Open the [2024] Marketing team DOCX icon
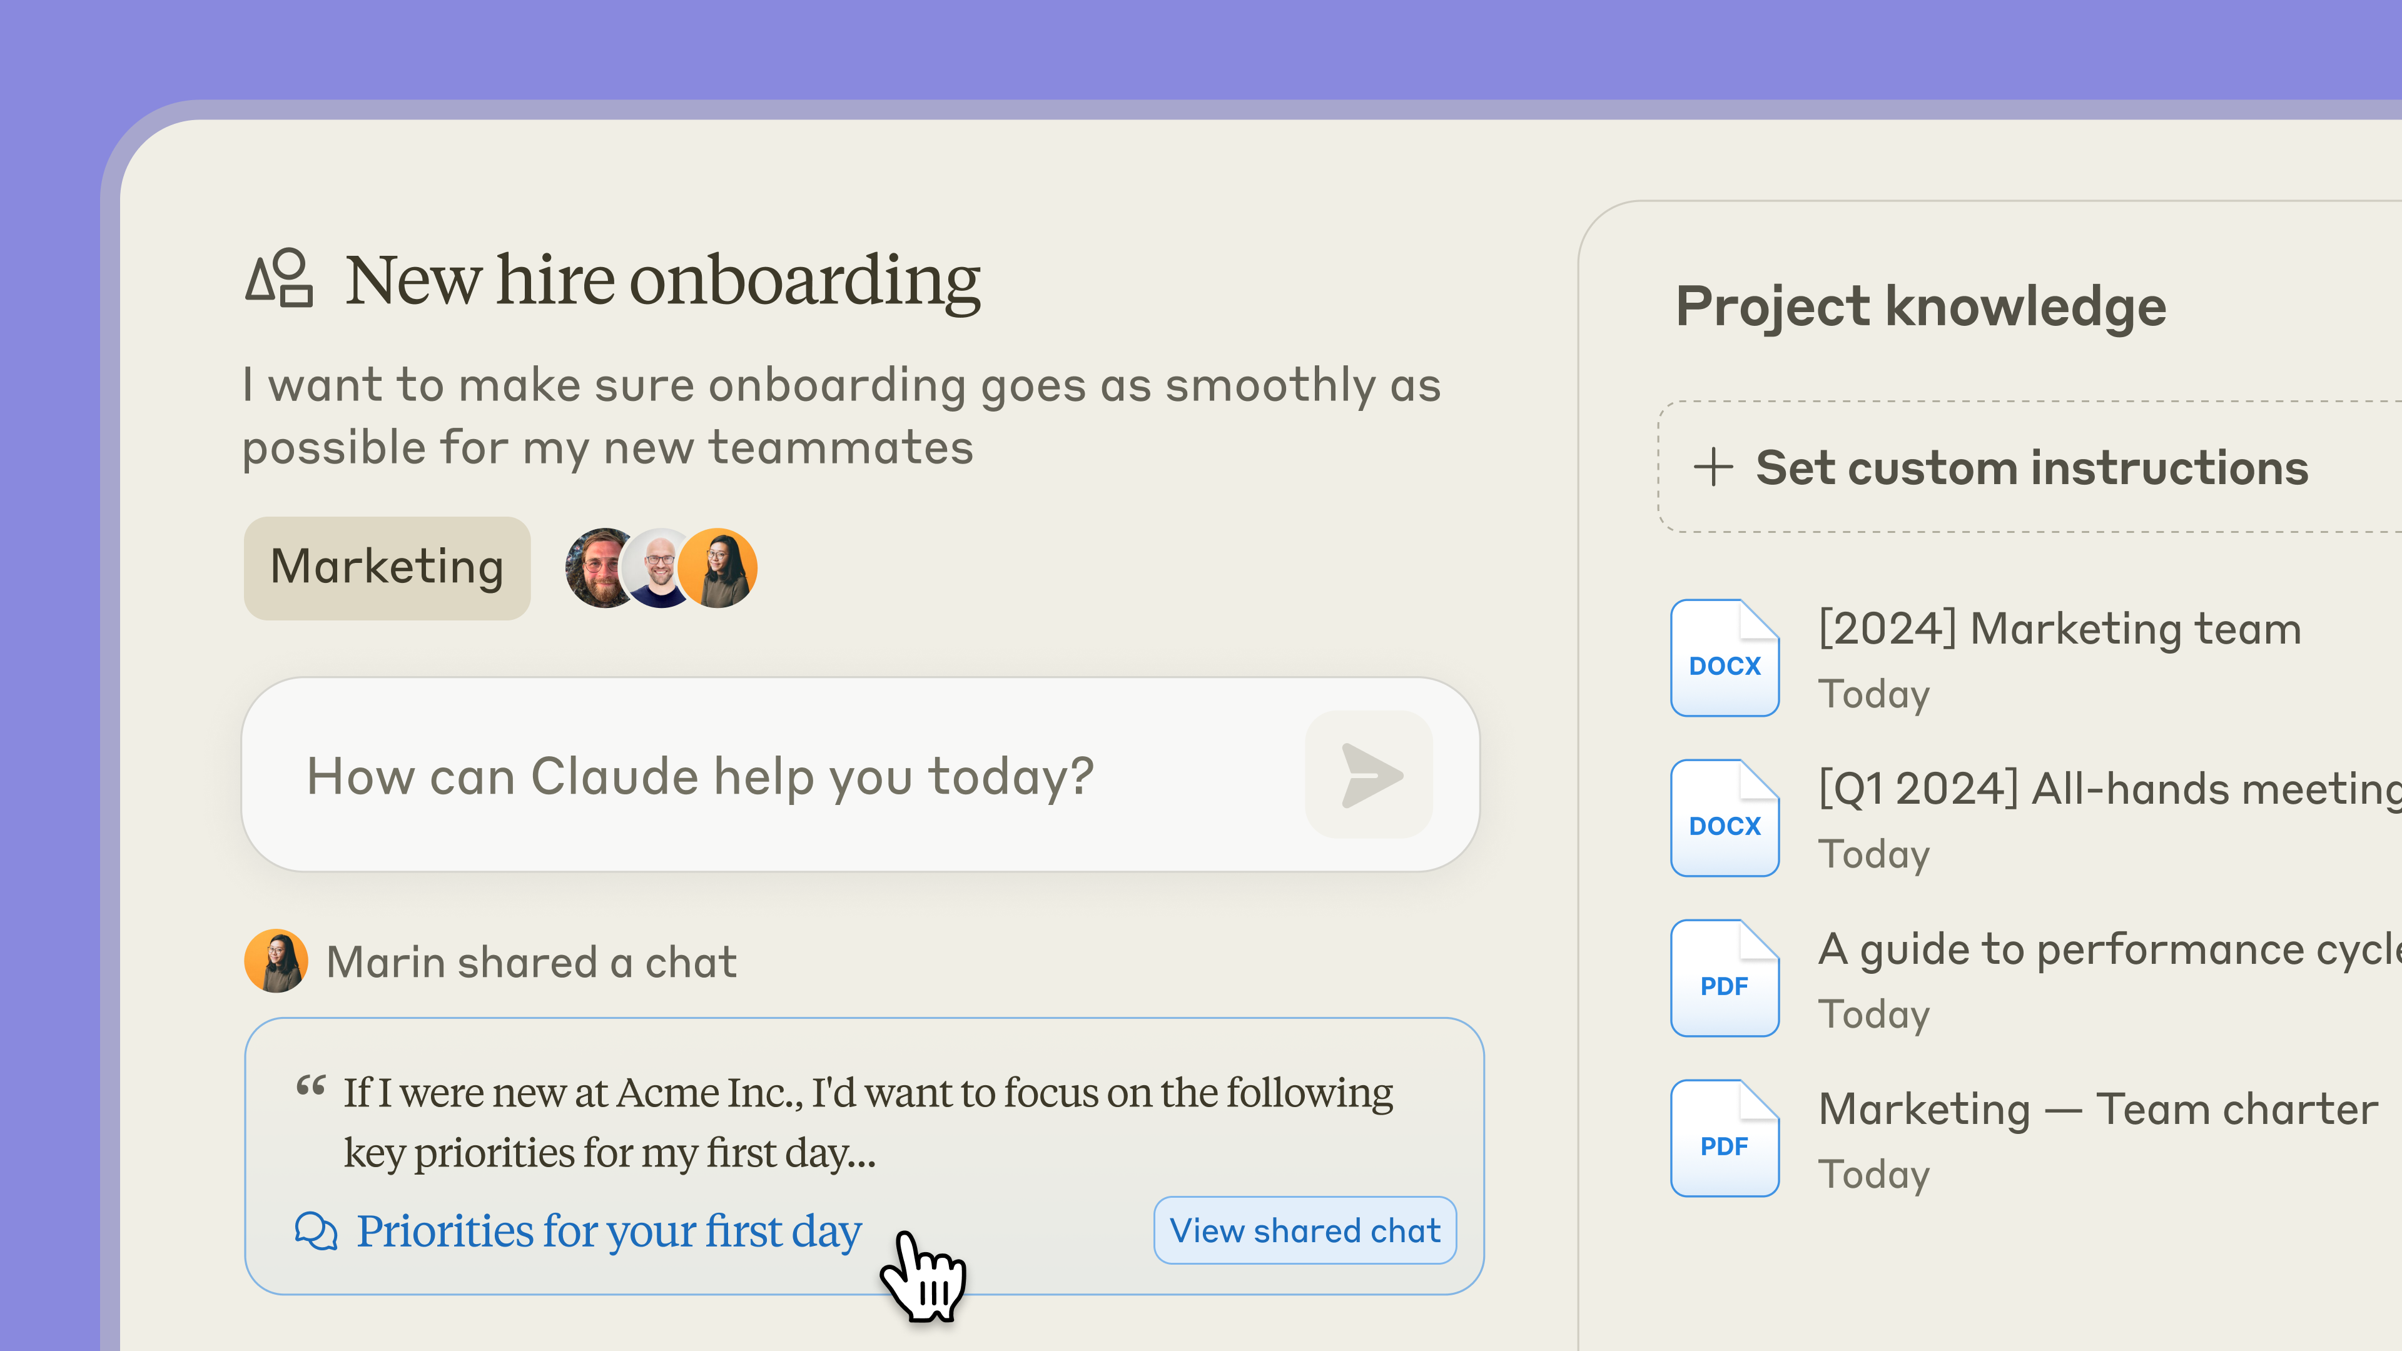 pyautogui.click(x=1724, y=657)
